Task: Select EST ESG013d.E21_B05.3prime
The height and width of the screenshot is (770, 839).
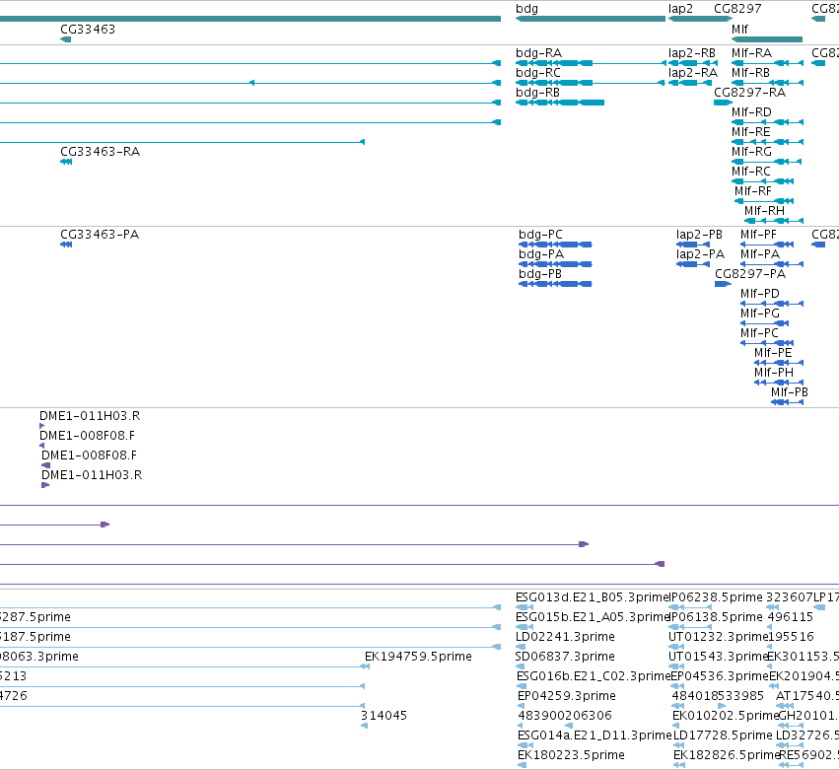Action: [x=524, y=607]
